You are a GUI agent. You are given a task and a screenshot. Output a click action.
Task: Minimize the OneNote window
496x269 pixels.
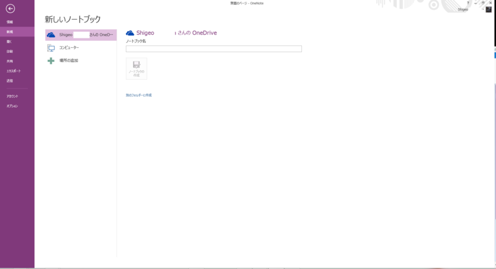point(476,3)
